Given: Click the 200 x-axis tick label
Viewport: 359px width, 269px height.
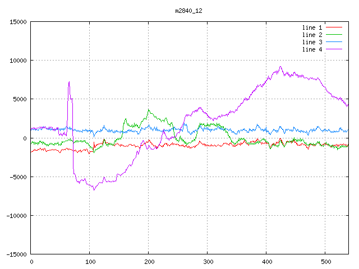Looking at the screenshot, I should 149,262.
